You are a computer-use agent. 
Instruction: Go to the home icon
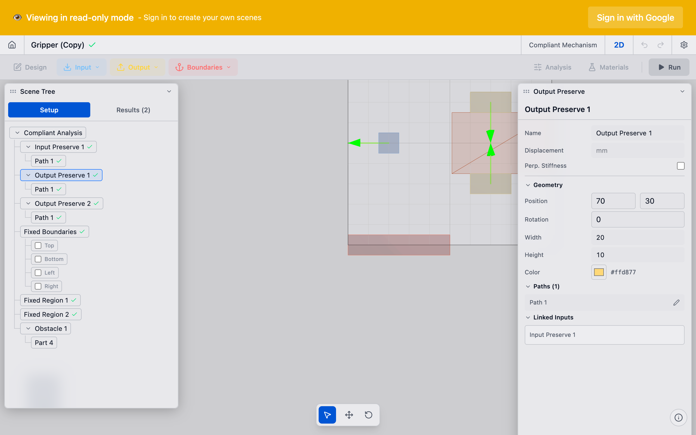(12, 45)
